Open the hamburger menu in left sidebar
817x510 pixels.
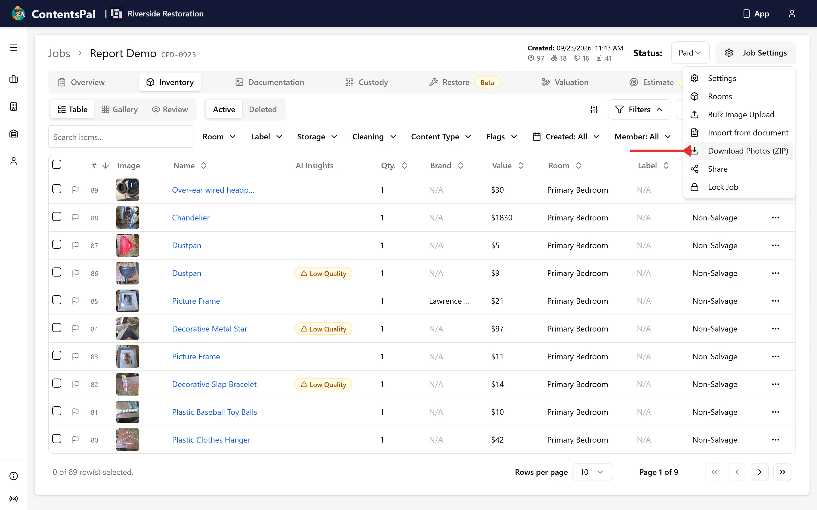(x=14, y=48)
